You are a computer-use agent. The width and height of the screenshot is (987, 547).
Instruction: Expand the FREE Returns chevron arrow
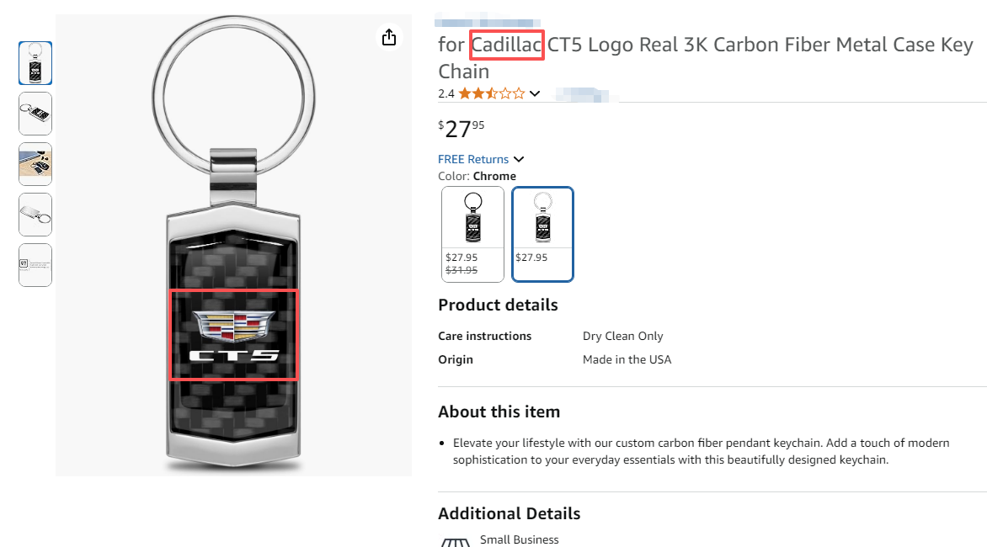point(519,159)
